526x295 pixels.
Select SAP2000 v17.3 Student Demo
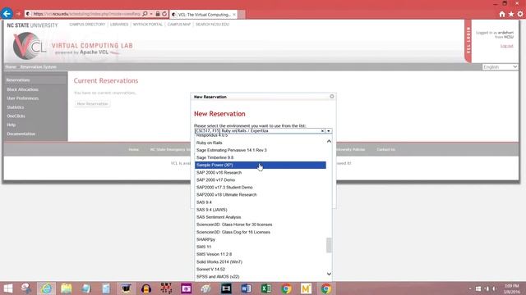click(261, 188)
